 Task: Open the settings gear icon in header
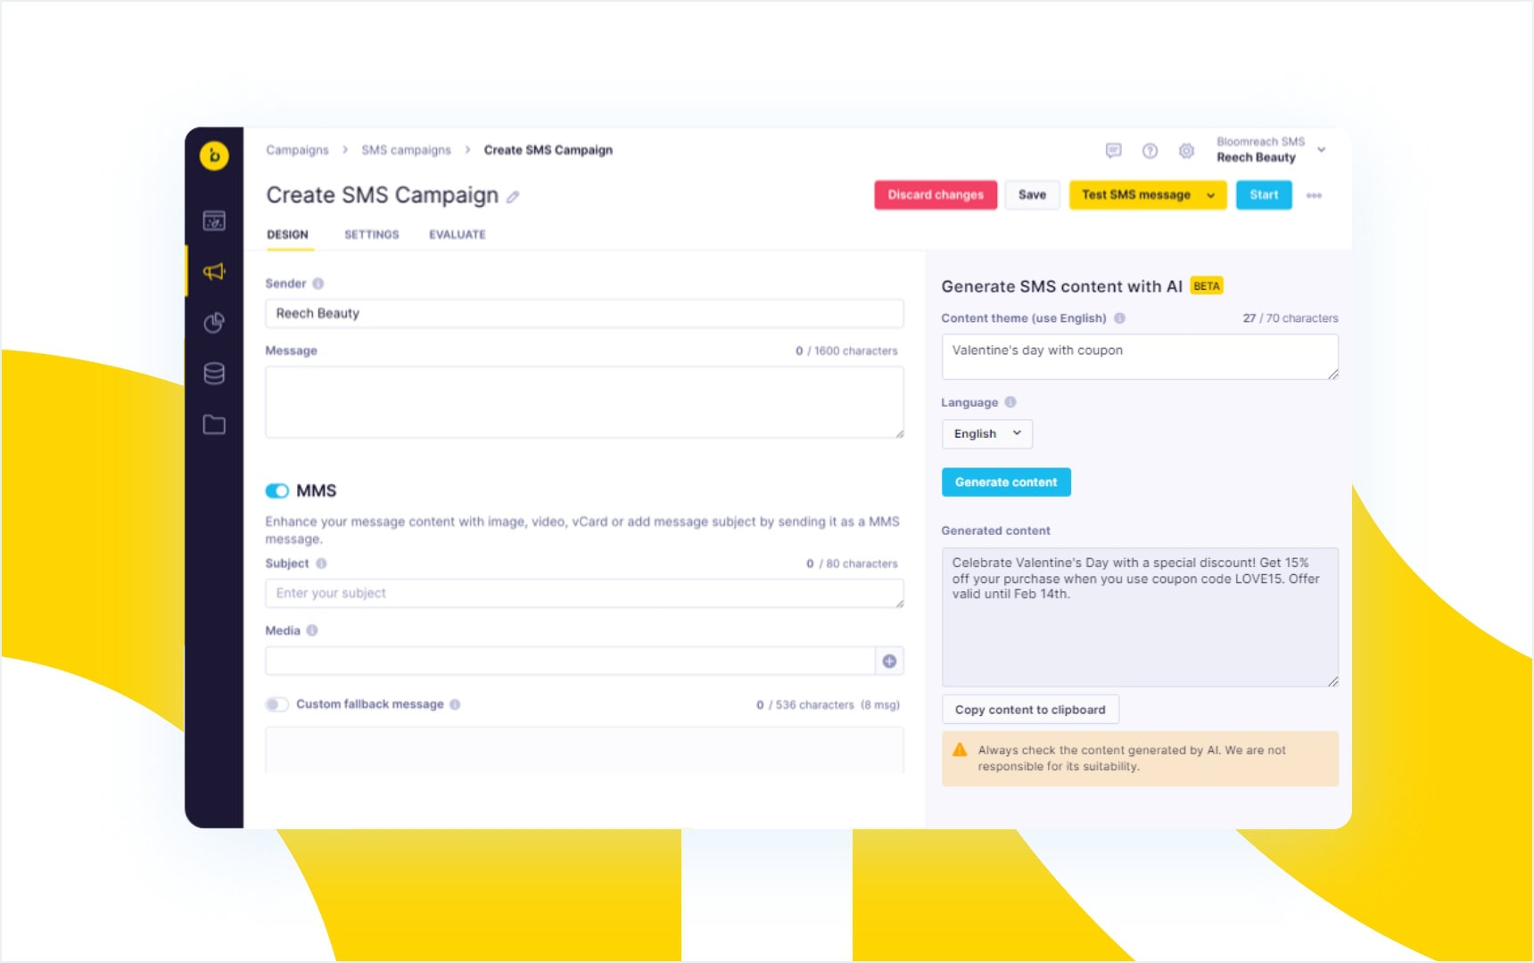(x=1186, y=151)
